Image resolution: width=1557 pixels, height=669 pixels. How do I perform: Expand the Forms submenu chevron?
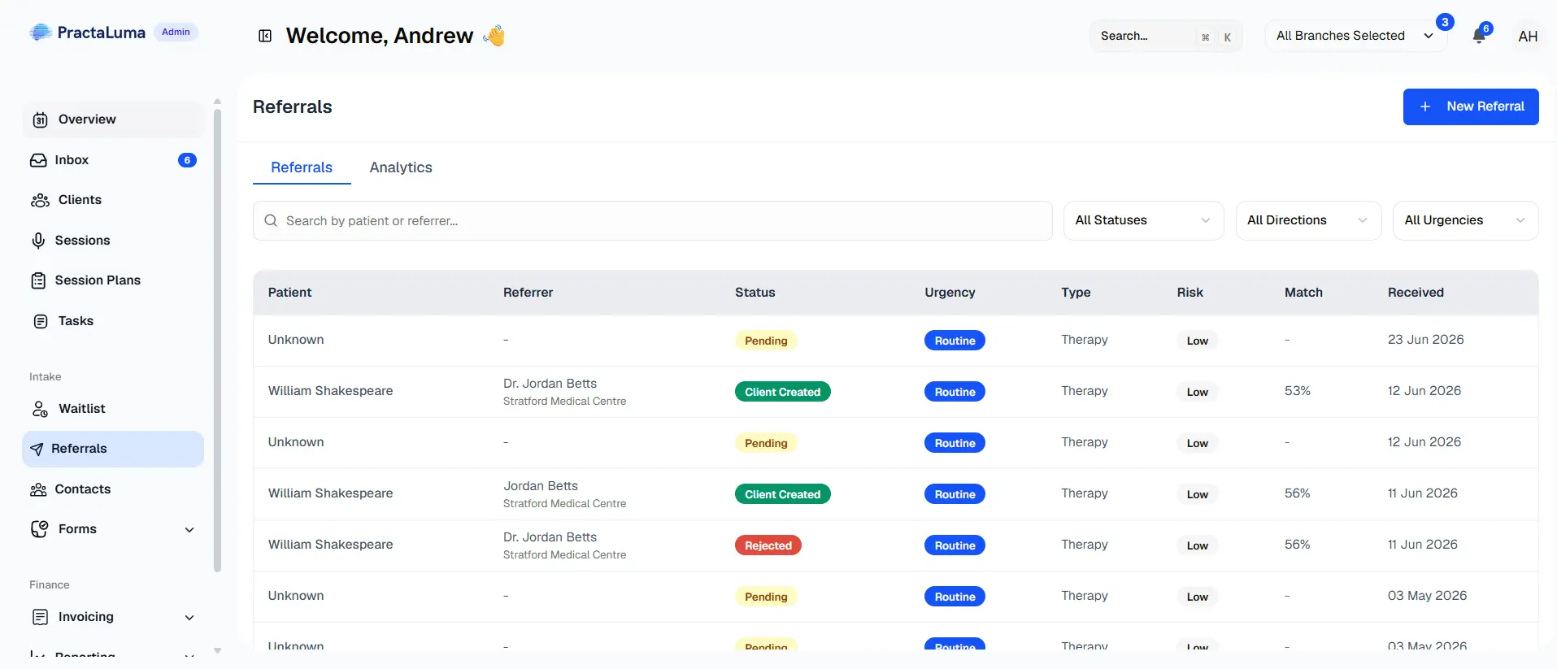(x=189, y=530)
